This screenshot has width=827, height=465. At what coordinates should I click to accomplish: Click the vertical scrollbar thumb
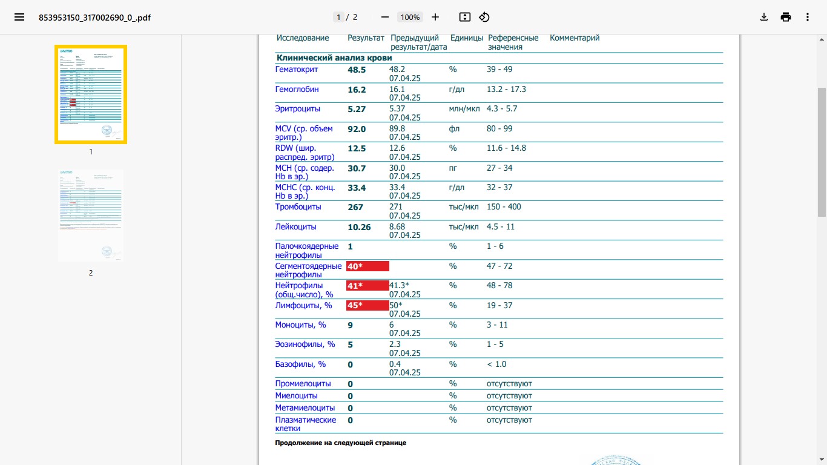[822, 151]
